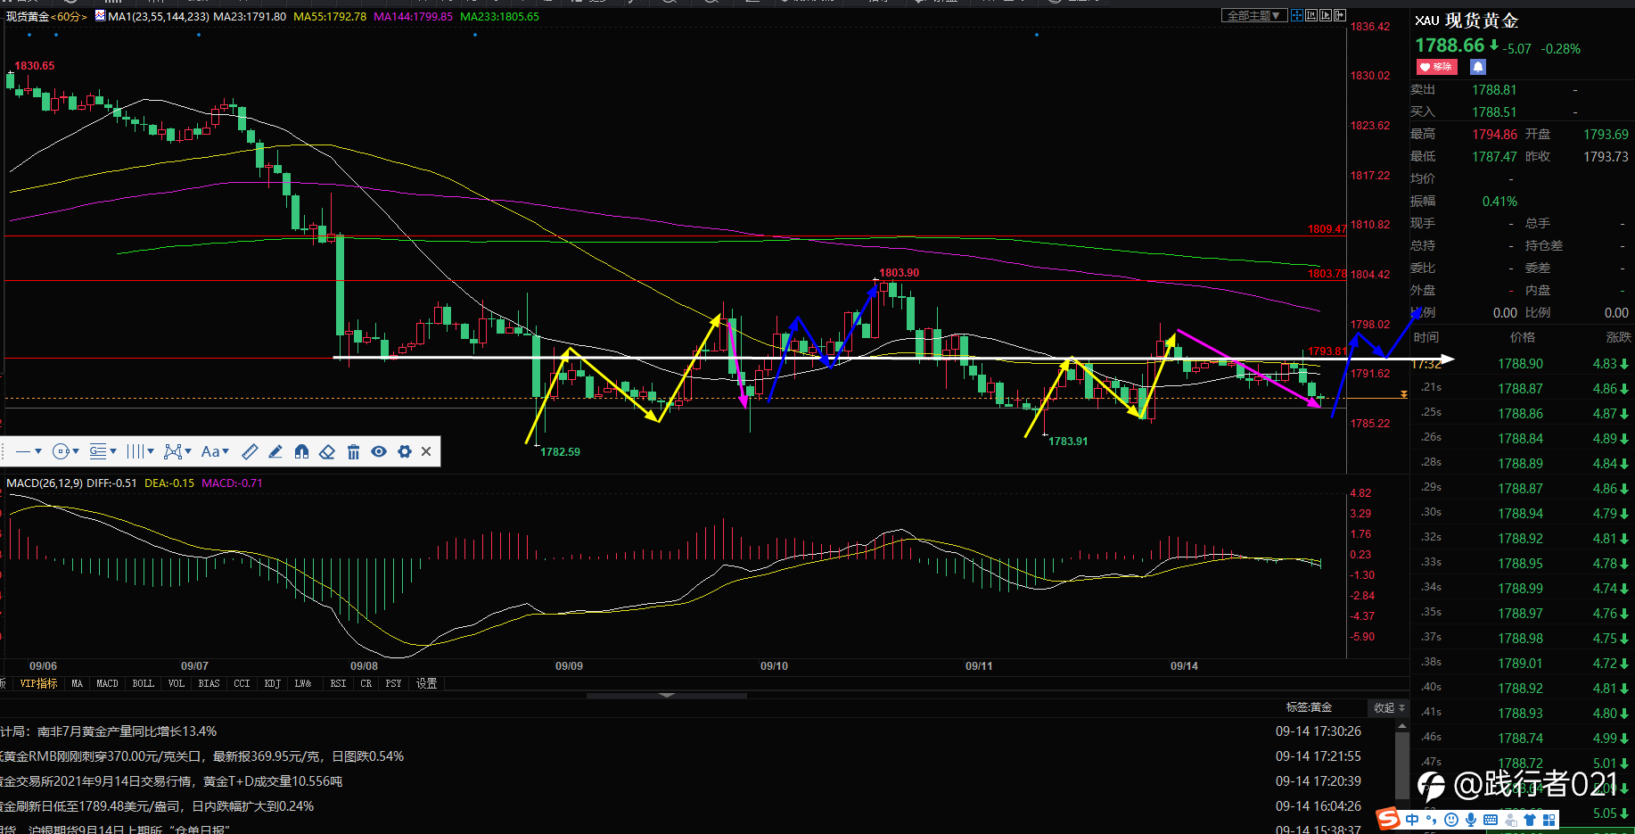Select the ruler measurement drawing tool
This screenshot has width=1635, height=834.
click(x=251, y=451)
